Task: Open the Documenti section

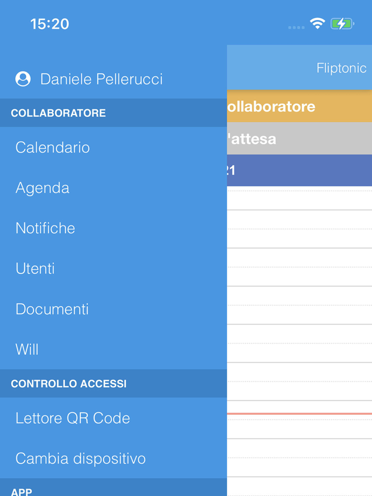Action: tap(52, 309)
